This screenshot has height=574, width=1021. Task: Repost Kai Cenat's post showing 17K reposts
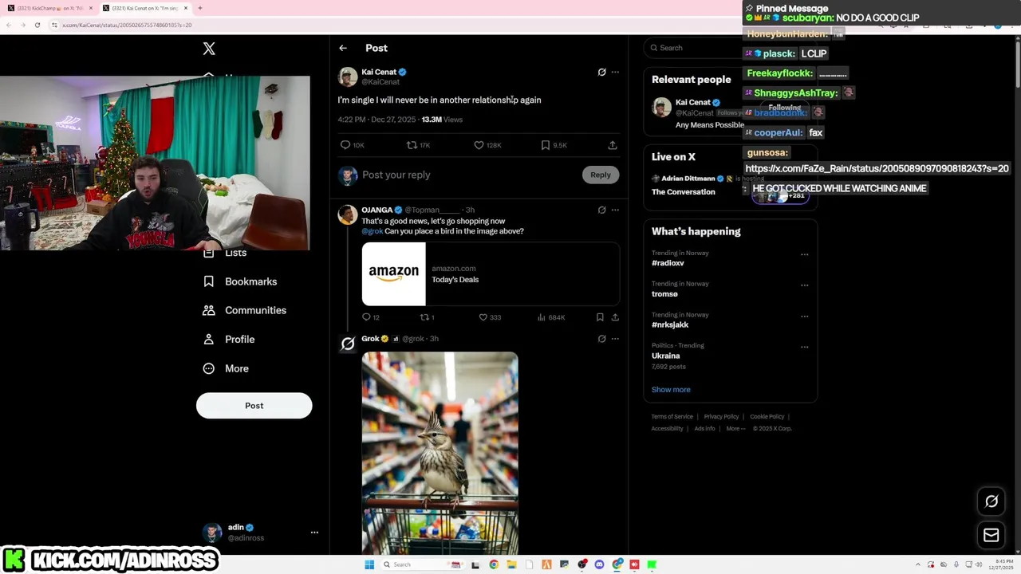pyautogui.click(x=418, y=145)
